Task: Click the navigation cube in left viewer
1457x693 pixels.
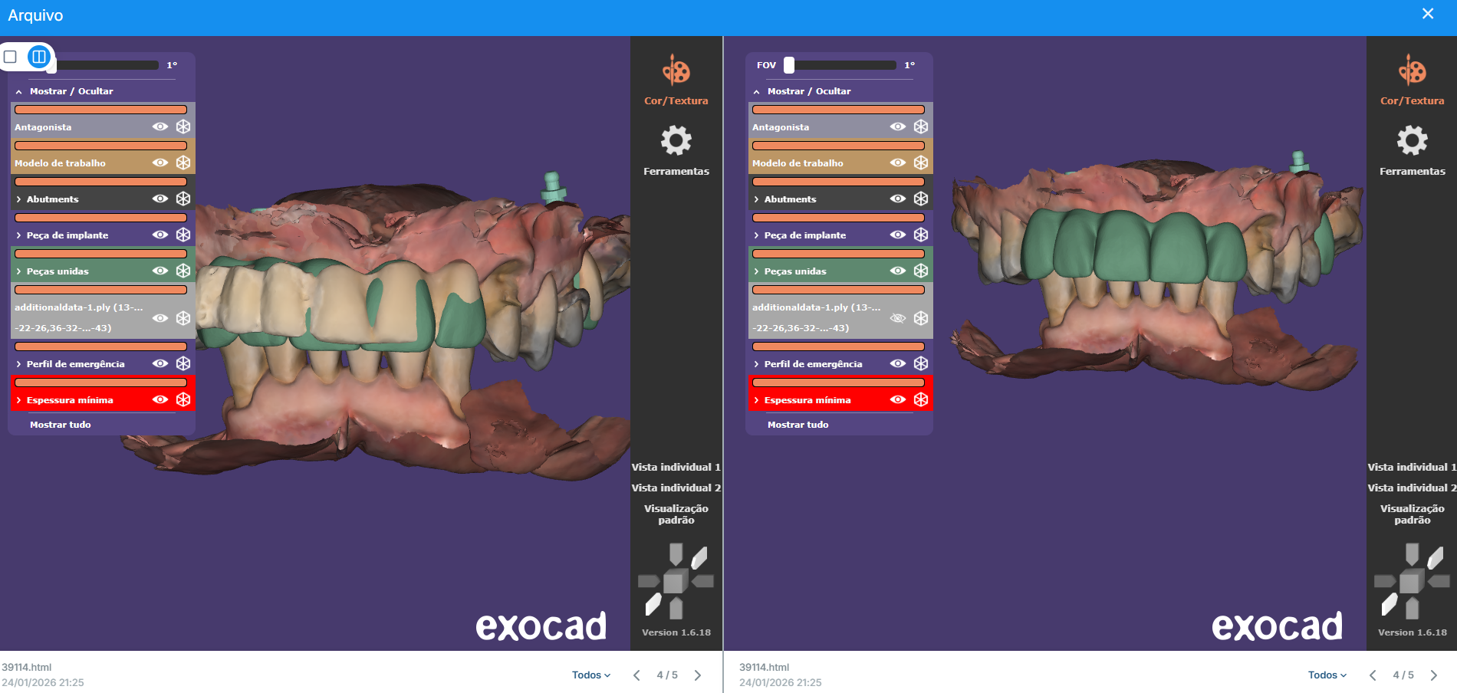Action: tap(675, 582)
